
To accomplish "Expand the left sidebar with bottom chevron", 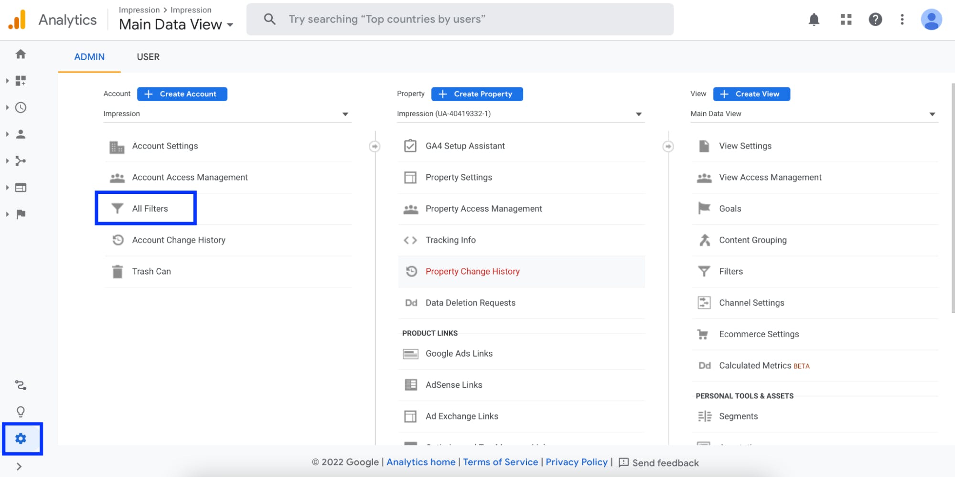I will pos(19,466).
